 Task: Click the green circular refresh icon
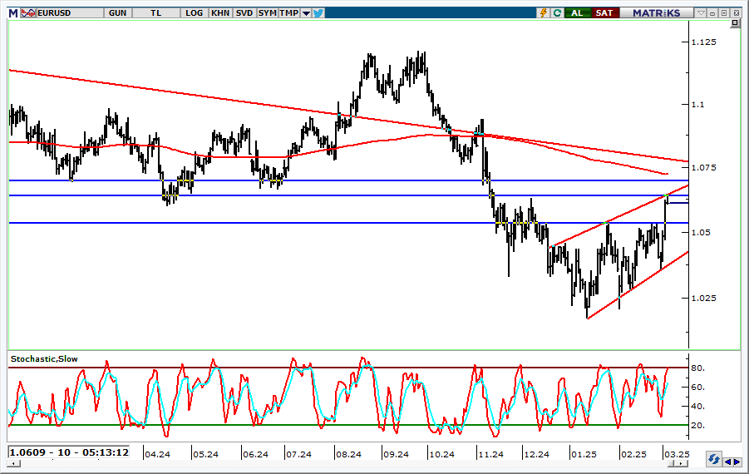557,12
